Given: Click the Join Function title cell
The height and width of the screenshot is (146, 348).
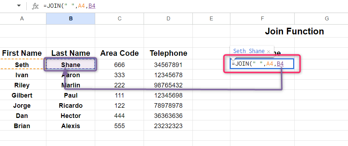Looking at the screenshot, I should click(294, 32).
